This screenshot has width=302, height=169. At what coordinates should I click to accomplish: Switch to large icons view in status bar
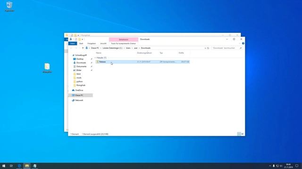pyautogui.click(x=243, y=134)
